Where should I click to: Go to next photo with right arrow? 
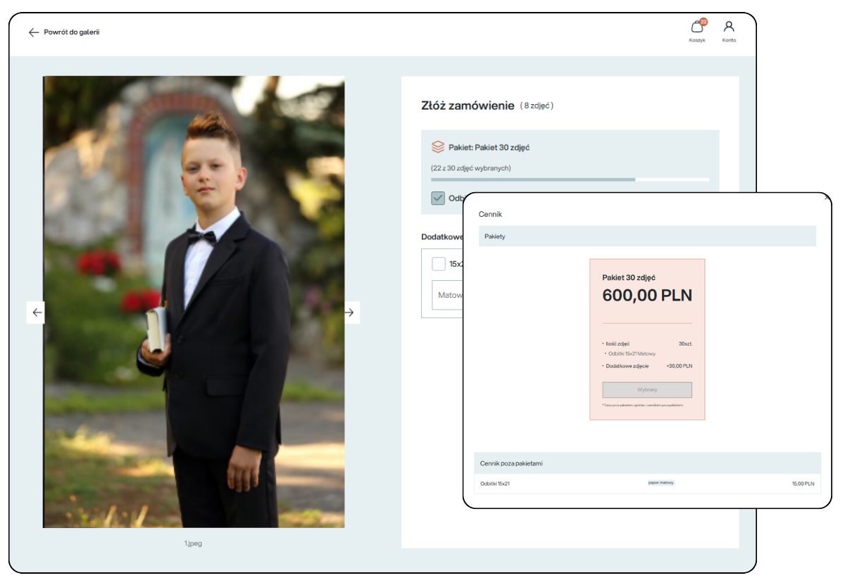click(x=351, y=313)
